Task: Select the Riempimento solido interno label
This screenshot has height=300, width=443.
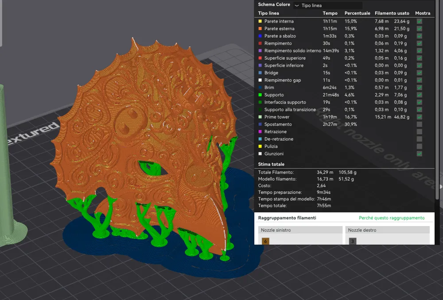Action: (x=293, y=50)
